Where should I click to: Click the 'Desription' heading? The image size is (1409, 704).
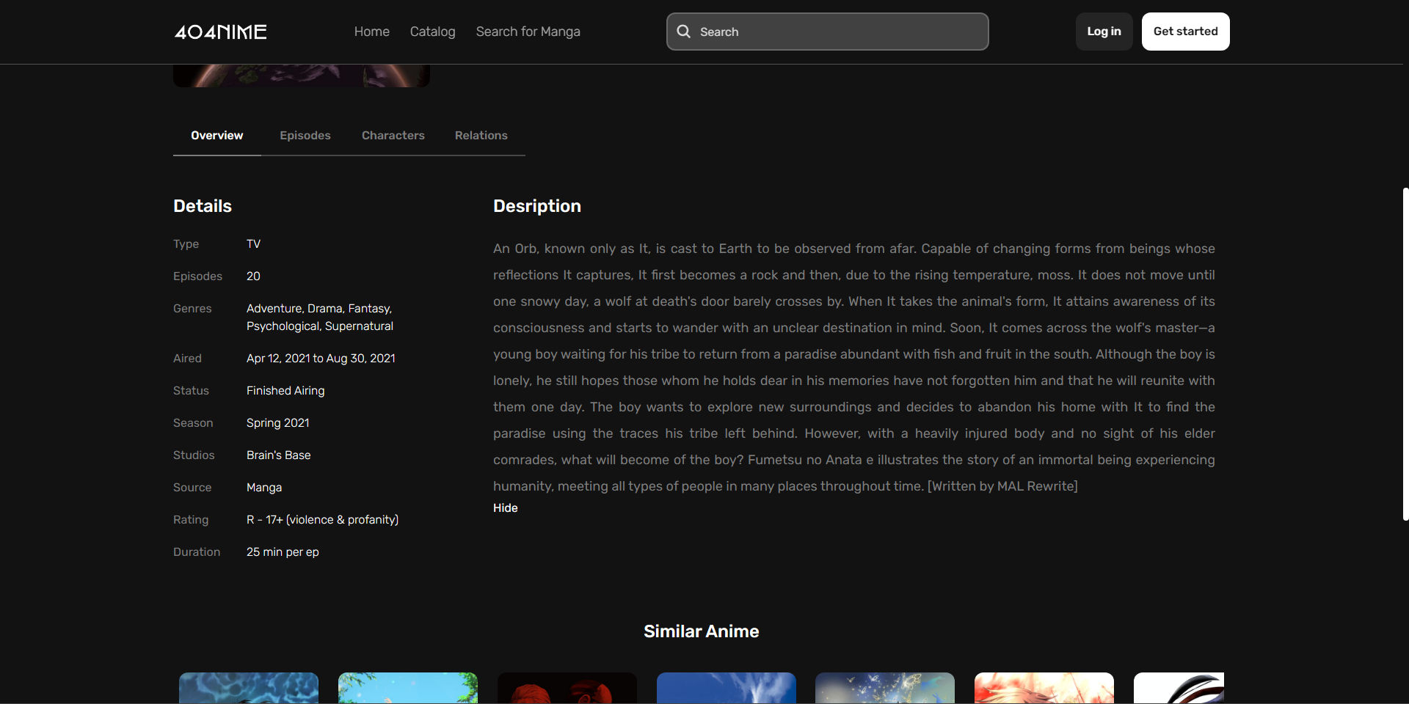click(537, 206)
